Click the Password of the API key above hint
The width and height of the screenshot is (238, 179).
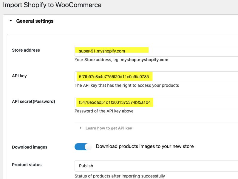pyautogui.click(x=104, y=111)
